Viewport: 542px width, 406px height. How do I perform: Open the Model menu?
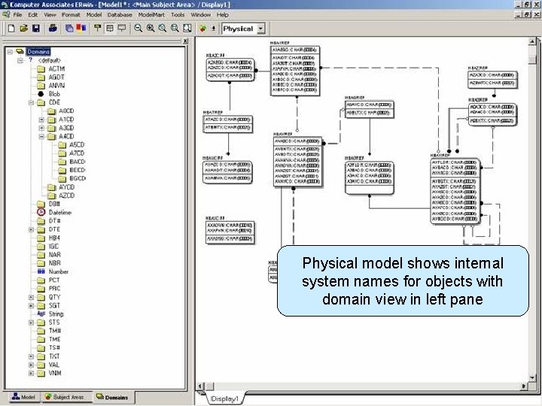[x=93, y=15]
